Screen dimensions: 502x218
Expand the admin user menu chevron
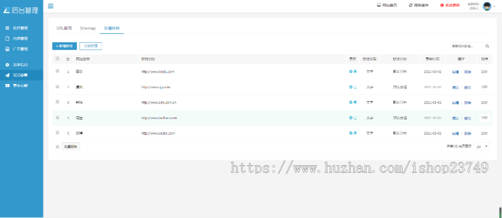click(x=494, y=6)
